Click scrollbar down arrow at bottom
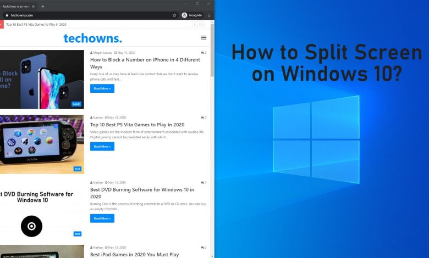Screen dimensions: 429x258 212,256
